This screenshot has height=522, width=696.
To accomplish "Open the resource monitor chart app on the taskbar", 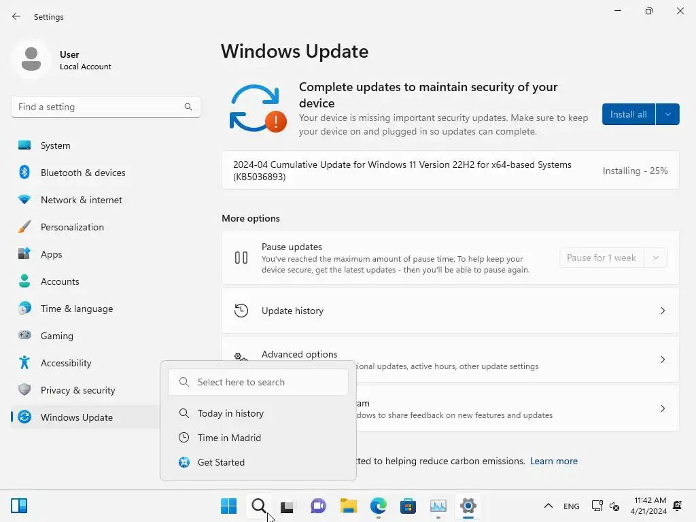I will (x=438, y=506).
